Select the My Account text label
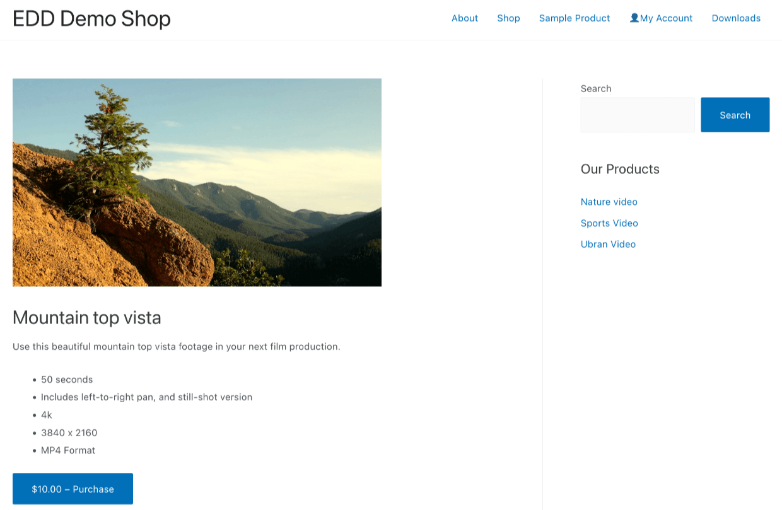This screenshot has height=510, width=782. [667, 18]
